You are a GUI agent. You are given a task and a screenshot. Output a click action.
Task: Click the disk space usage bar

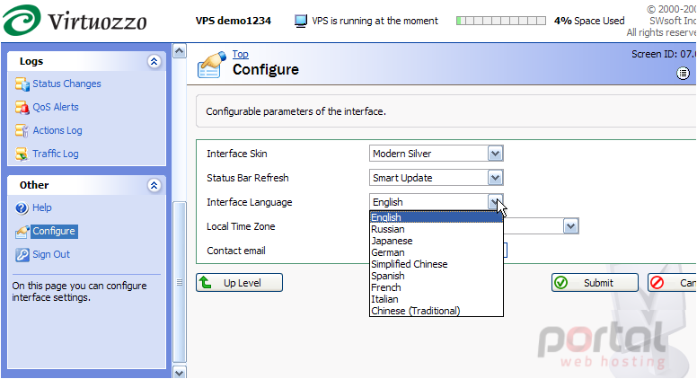click(x=501, y=21)
